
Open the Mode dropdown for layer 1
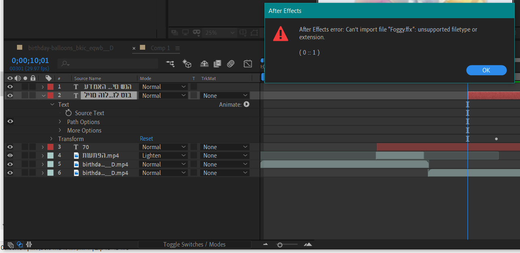163,87
